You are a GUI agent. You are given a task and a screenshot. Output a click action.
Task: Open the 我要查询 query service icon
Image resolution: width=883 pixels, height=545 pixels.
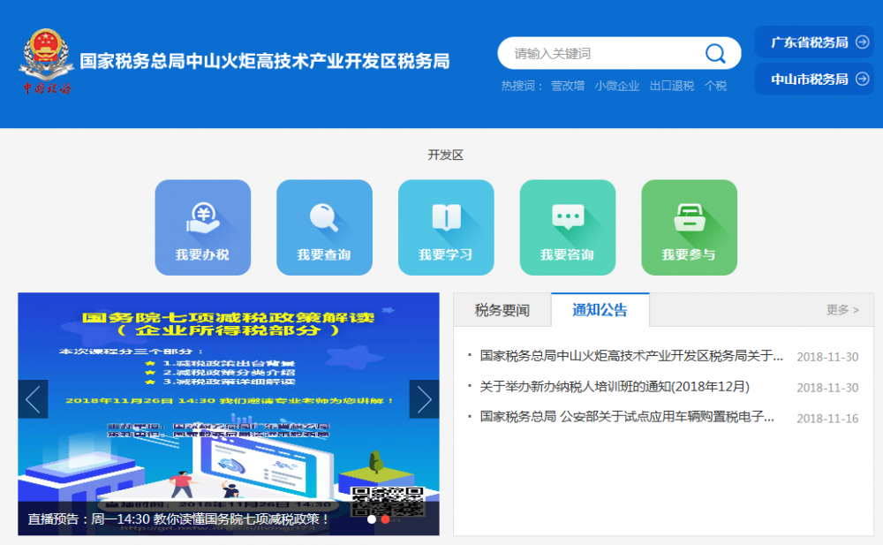coord(324,227)
